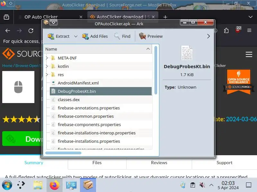Click the Preview toolbar button

coord(151,36)
